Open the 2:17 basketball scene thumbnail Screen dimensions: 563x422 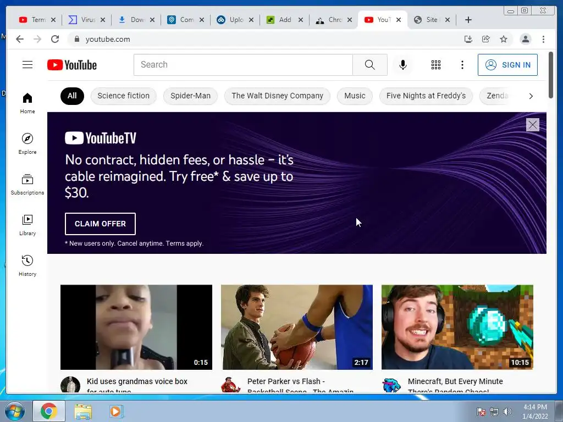297,327
